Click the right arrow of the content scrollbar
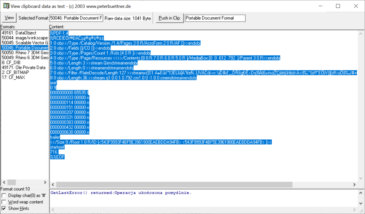Image resolution: width=365 pixels, height=214 pixels. (355, 185)
